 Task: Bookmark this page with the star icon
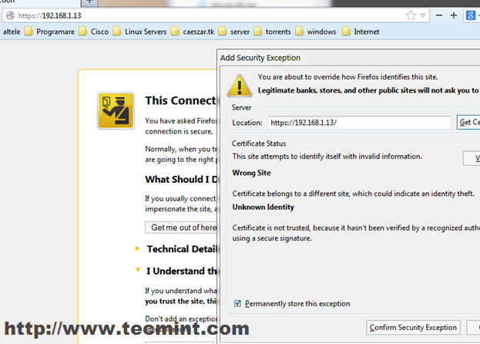point(411,15)
